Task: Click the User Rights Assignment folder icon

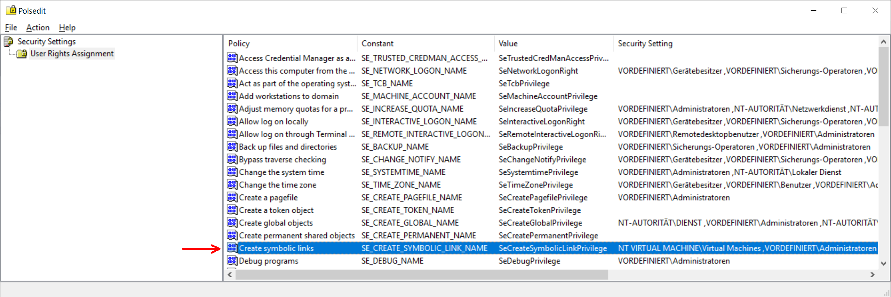Action: coord(22,54)
